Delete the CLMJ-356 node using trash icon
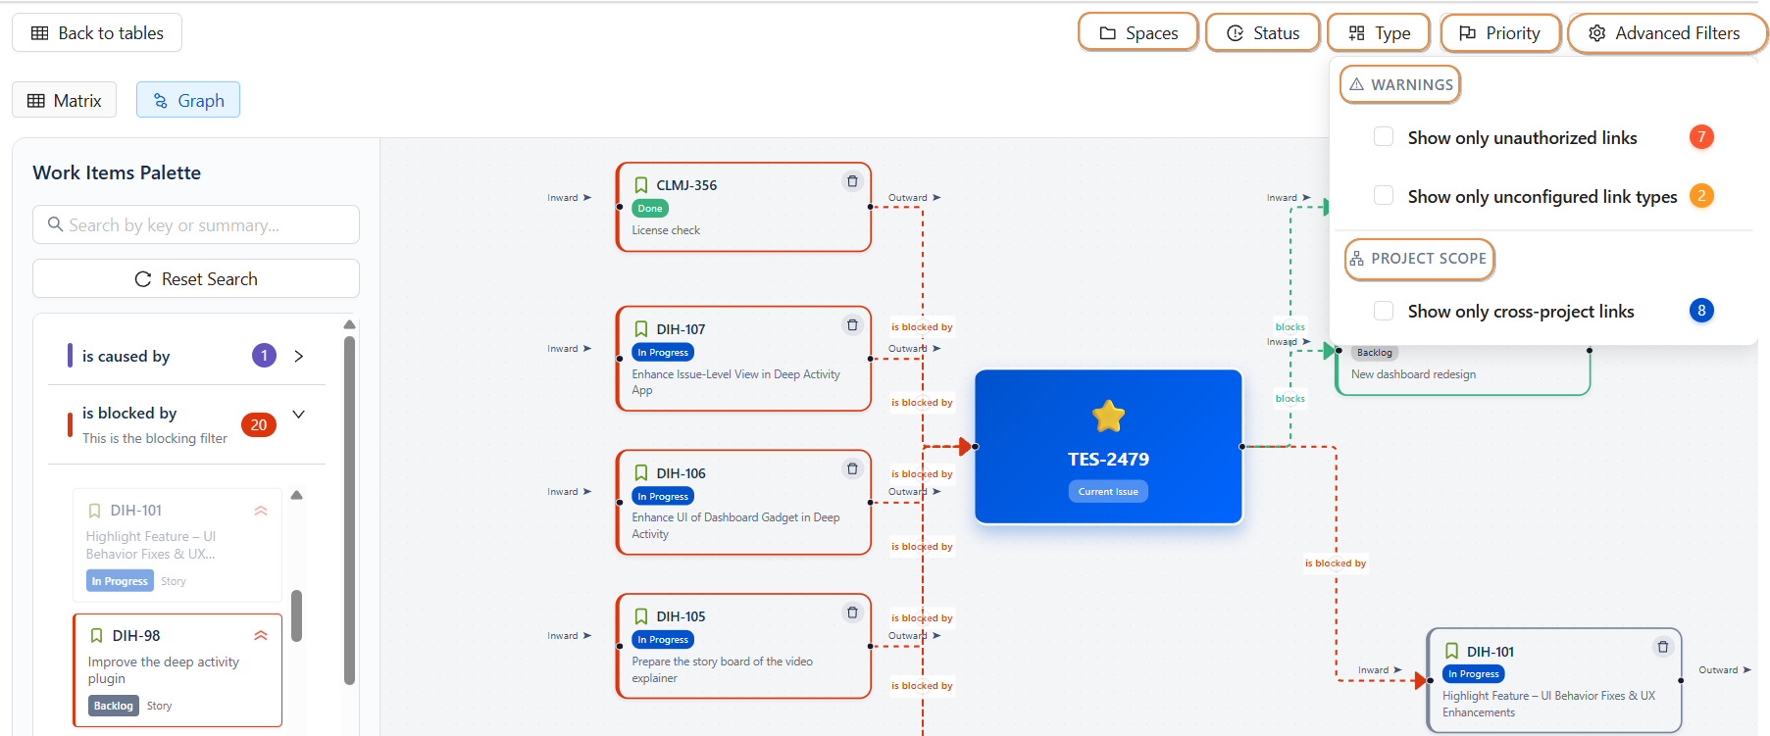The height and width of the screenshot is (736, 1770). pos(852,181)
